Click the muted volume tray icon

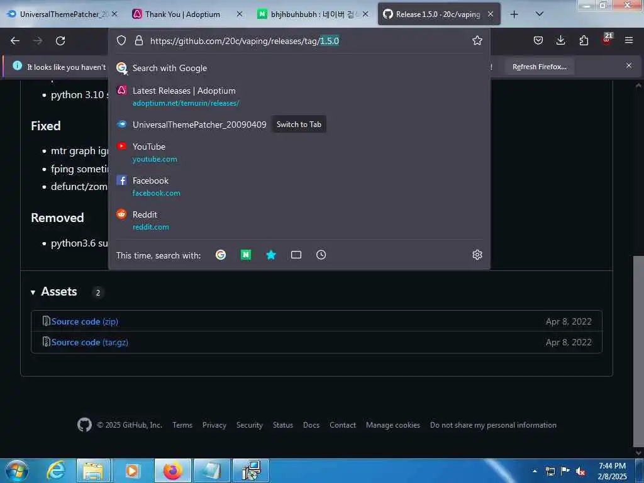pyautogui.click(x=580, y=472)
